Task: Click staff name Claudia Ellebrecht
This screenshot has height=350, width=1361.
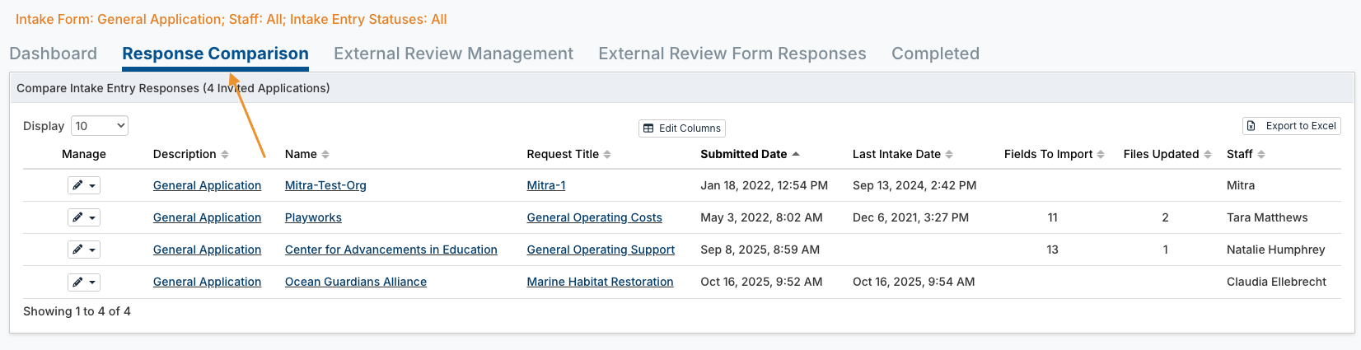Action: point(1276,282)
